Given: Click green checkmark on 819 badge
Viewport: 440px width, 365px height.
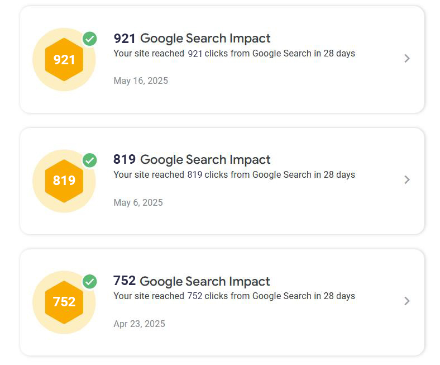Looking at the screenshot, I should tap(90, 160).
